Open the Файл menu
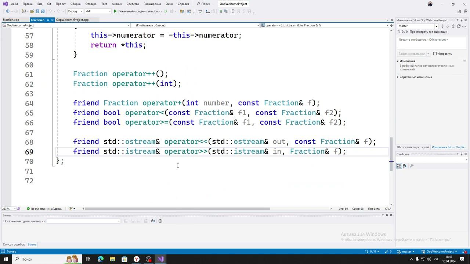Image resolution: width=470 pixels, height=264 pixels. click(14, 4)
